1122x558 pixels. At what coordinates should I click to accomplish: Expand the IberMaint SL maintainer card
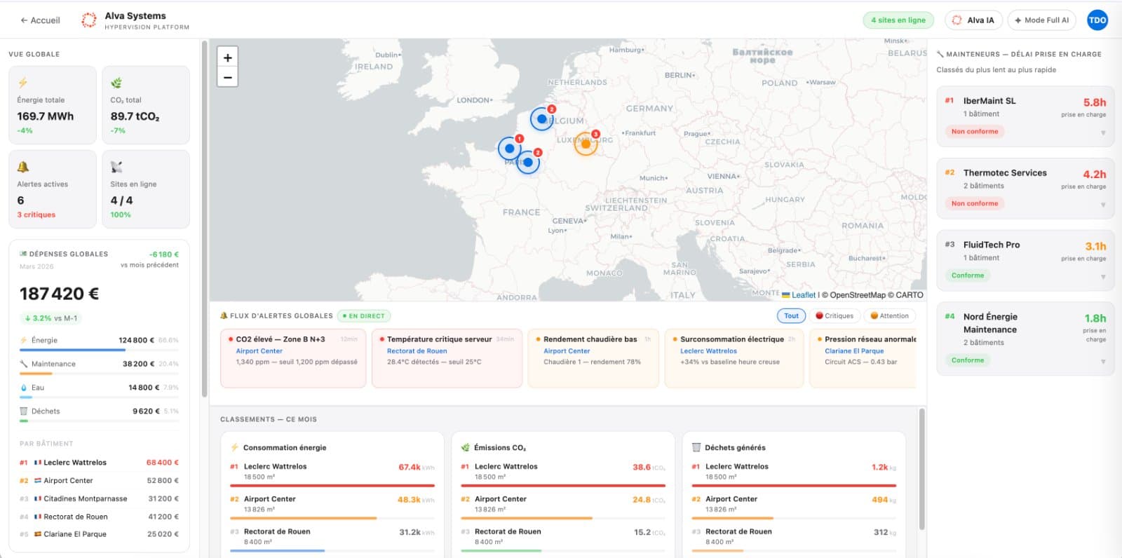(x=1103, y=133)
